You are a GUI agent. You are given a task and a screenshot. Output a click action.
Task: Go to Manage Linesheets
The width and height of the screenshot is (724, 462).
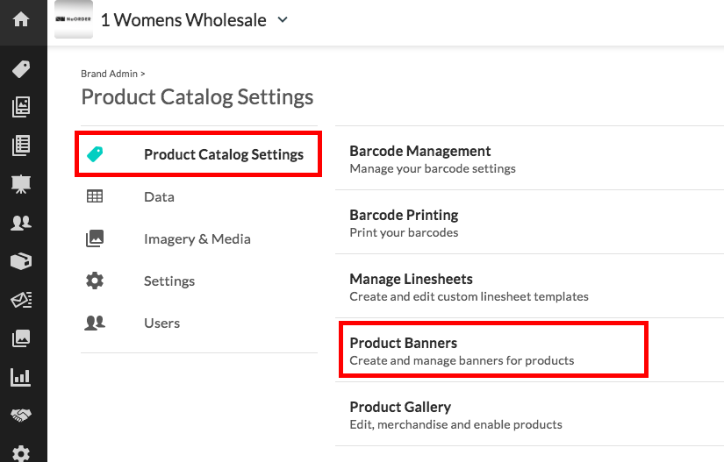[x=411, y=279]
